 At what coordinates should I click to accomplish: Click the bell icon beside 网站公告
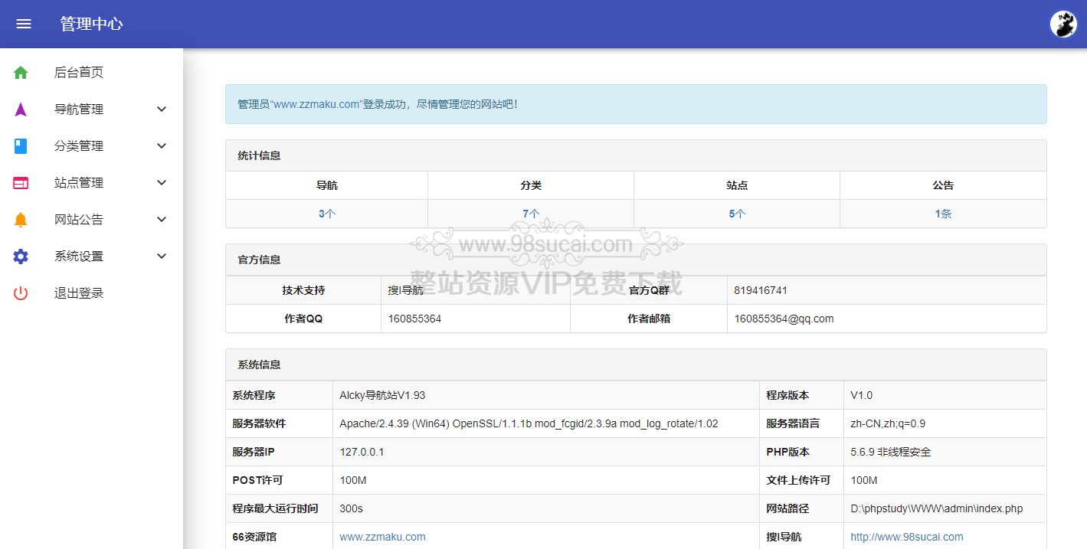(20, 219)
